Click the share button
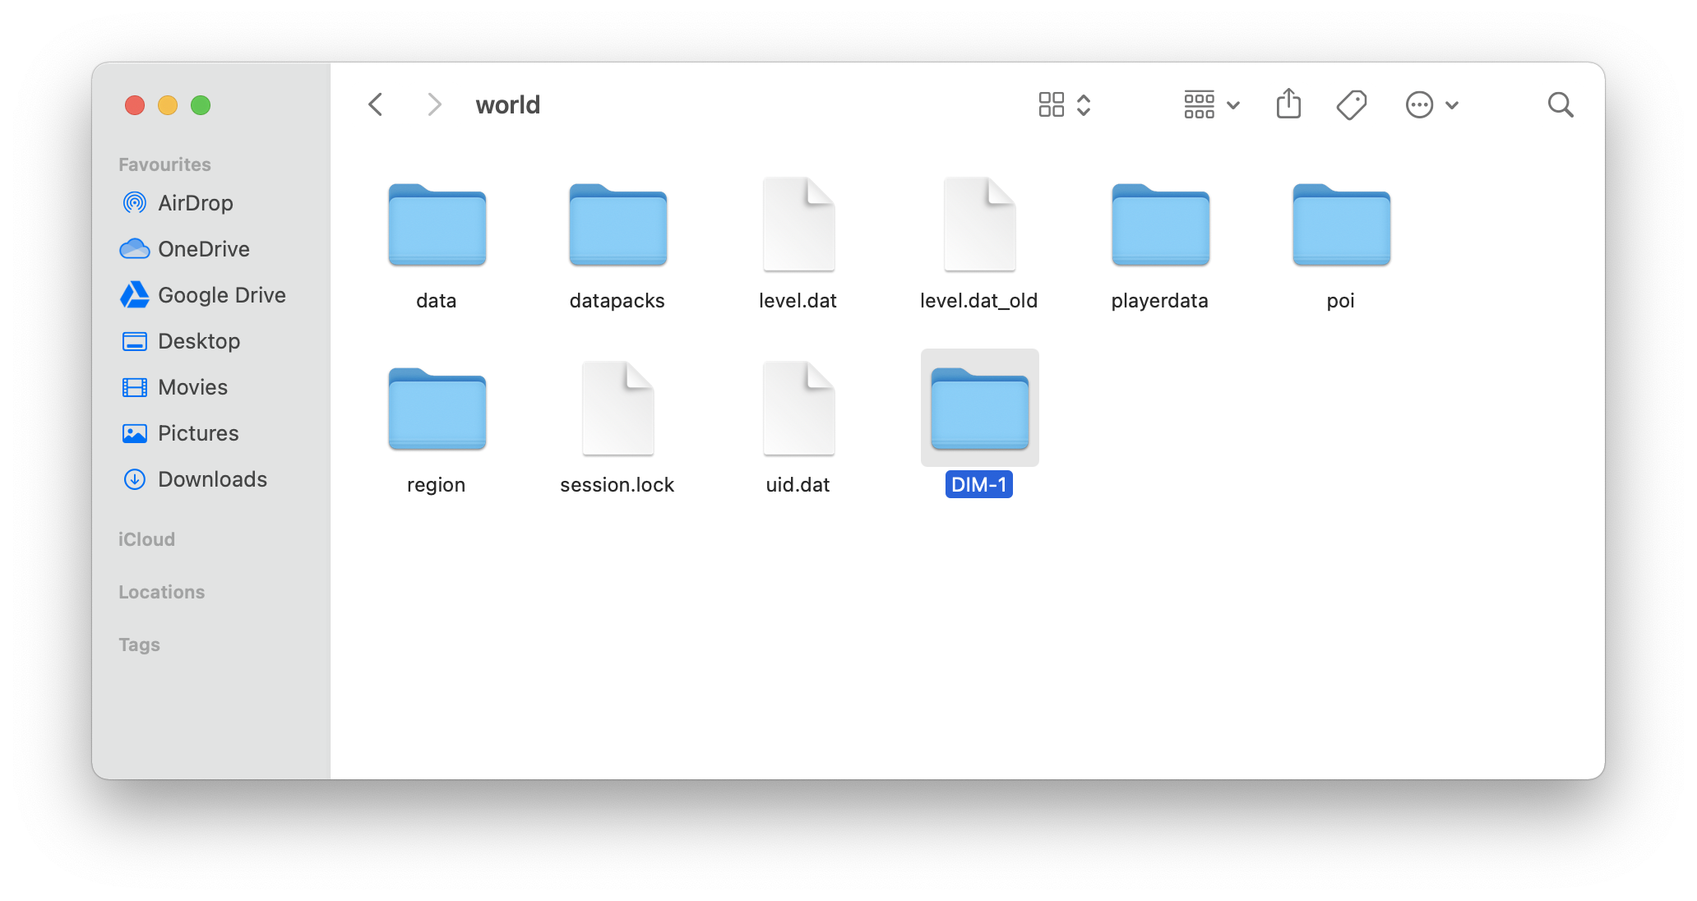The width and height of the screenshot is (1697, 901). coord(1288,104)
